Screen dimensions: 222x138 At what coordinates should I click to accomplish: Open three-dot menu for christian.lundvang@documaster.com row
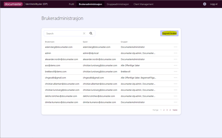pos(176,90)
